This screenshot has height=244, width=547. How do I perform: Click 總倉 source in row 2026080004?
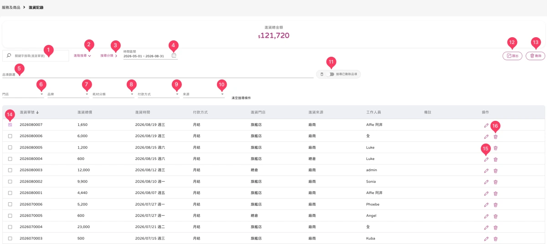pos(312,159)
